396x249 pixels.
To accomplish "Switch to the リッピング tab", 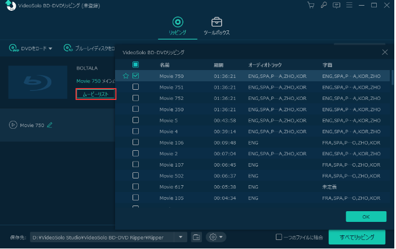I will coord(178,26).
